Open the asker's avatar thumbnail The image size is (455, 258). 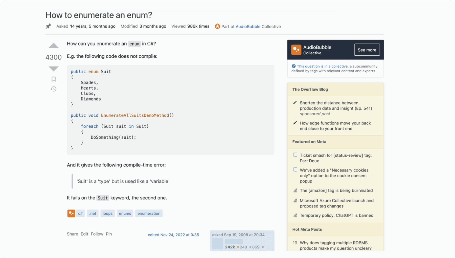pos(217,244)
